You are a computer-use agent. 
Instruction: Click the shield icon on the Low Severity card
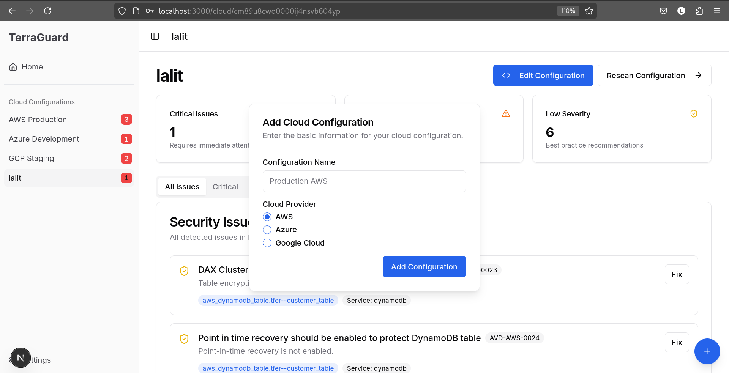[694, 113]
